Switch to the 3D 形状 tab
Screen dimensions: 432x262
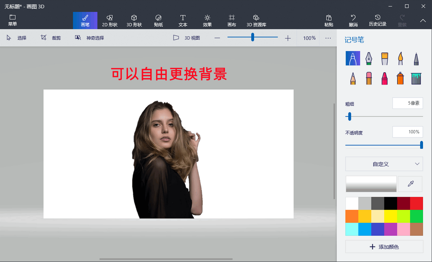click(134, 21)
